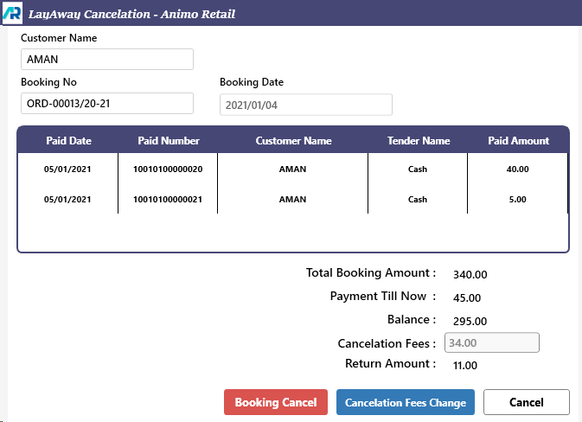
Task: Click the 5.00 paid amount cell
Action: [x=517, y=199]
